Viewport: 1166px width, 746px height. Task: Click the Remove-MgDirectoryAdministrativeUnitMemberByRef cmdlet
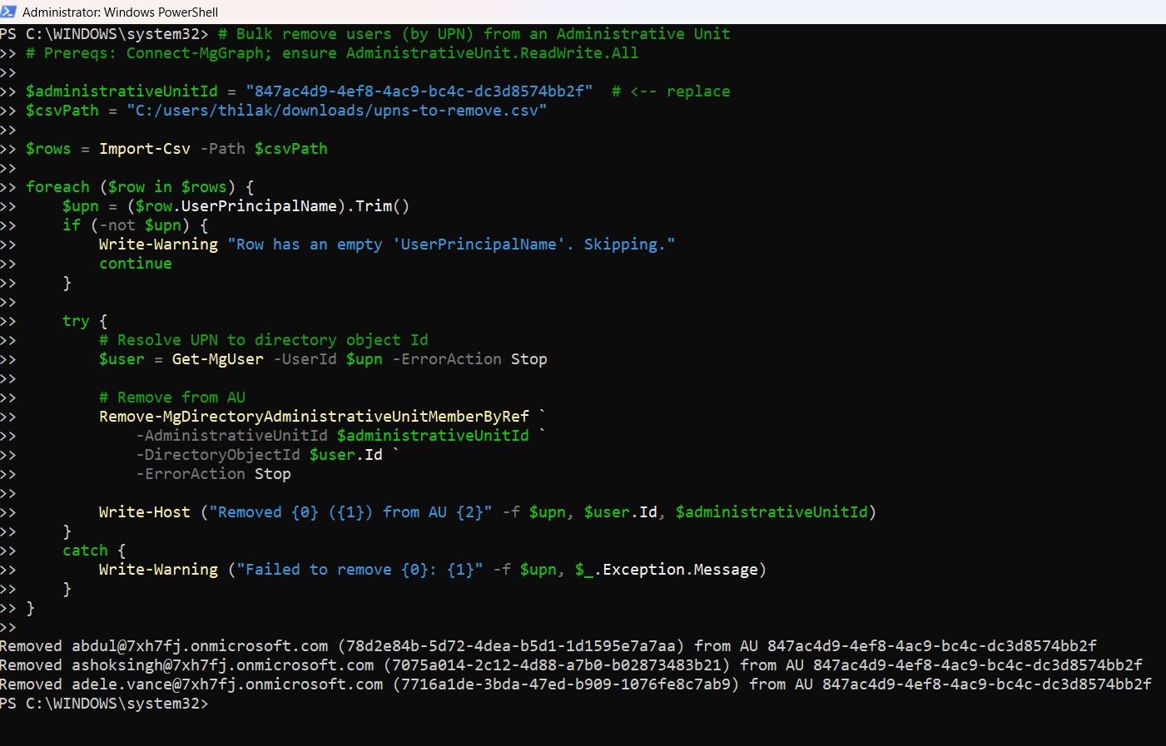[314, 417]
